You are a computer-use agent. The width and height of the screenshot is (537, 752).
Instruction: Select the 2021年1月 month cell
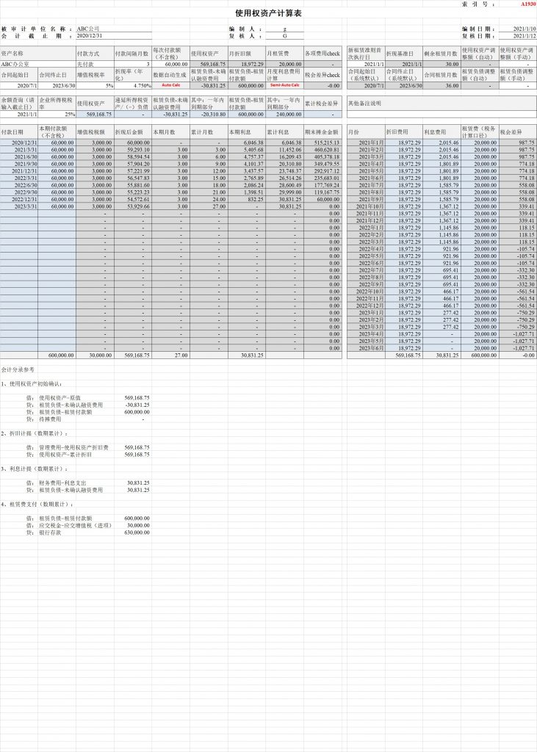coord(365,142)
